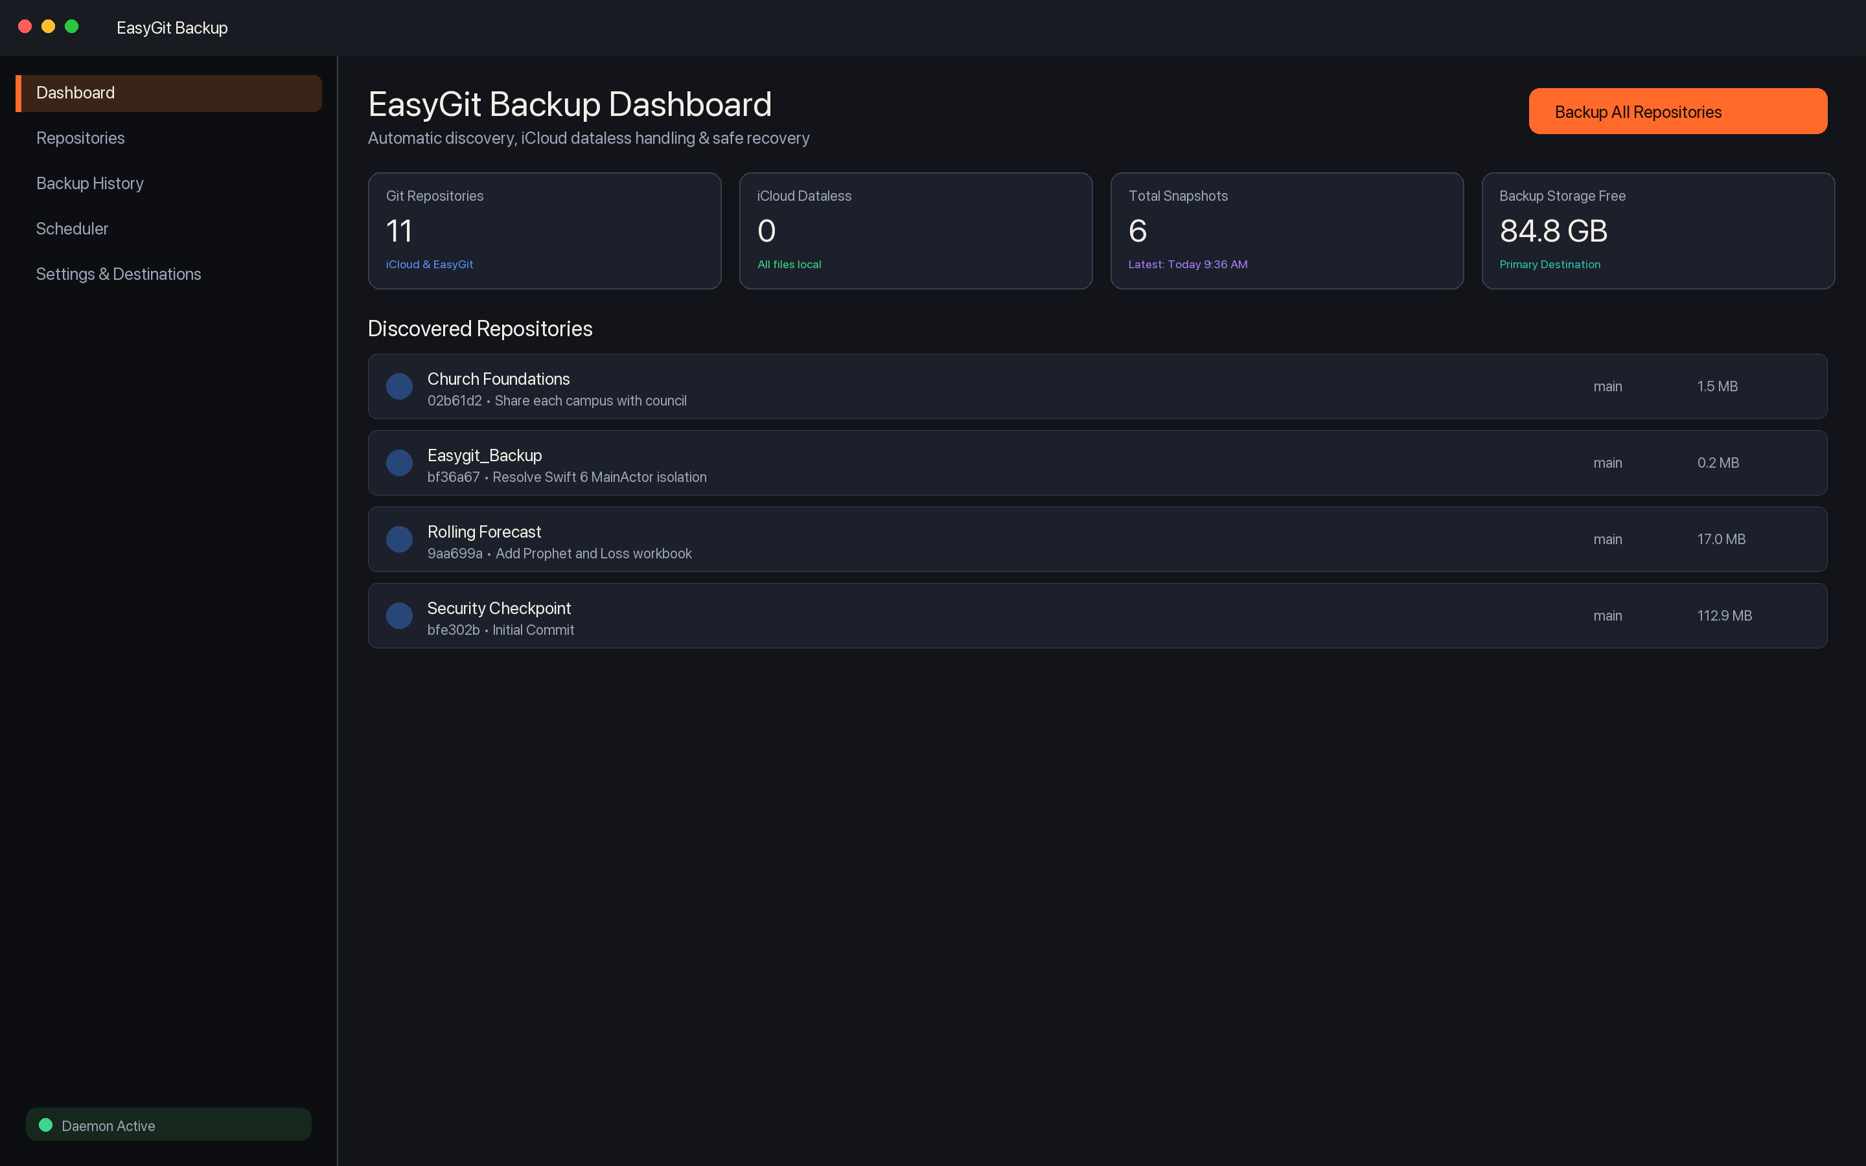Click the green Daemon Active status dot
The image size is (1866, 1166).
(x=45, y=1125)
